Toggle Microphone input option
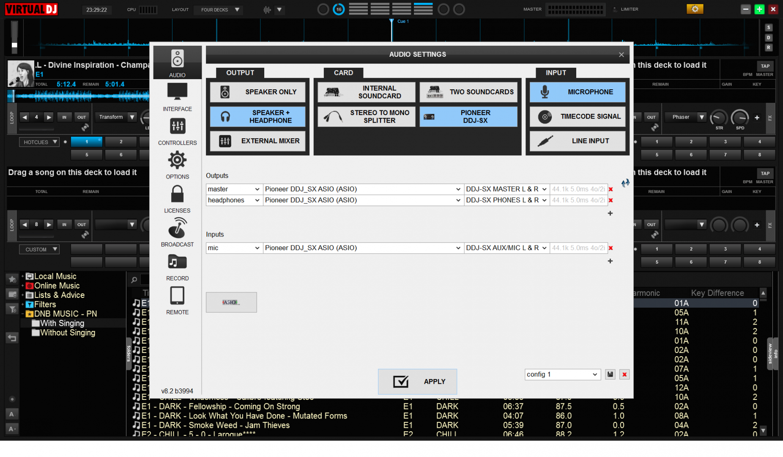The image size is (783, 457). pos(578,92)
